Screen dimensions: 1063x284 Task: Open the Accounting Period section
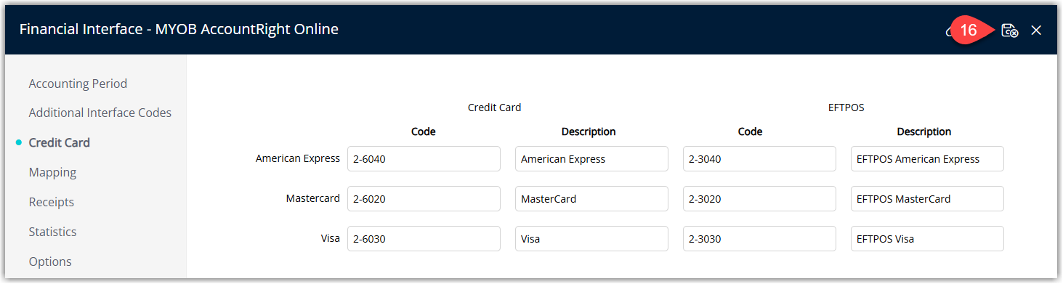point(78,84)
